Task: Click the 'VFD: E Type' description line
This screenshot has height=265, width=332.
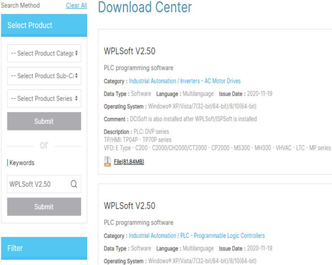Action: [x=217, y=148]
